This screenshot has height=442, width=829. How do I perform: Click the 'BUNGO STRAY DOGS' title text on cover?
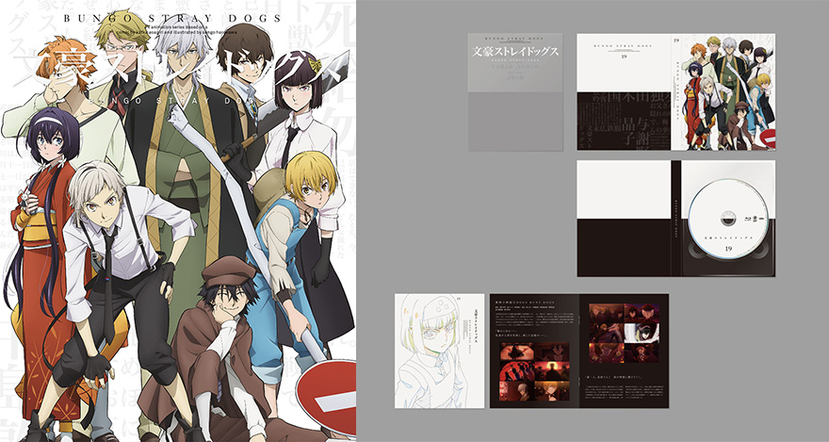point(172,19)
